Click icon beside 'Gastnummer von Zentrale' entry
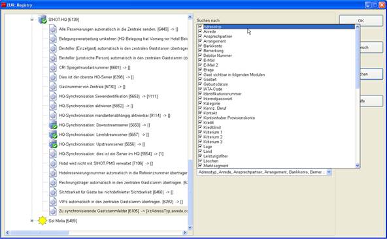Image resolution: width=387 pixels, height=239 pixels. pyautogui.click(x=53, y=87)
